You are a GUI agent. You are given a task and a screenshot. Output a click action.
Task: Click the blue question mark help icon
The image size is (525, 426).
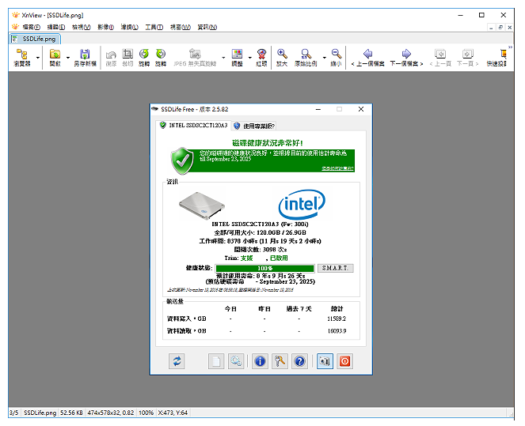coord(299,361)
